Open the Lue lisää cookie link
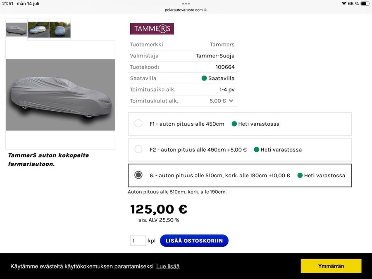372x279 pixels. click(x=168, y=266)
